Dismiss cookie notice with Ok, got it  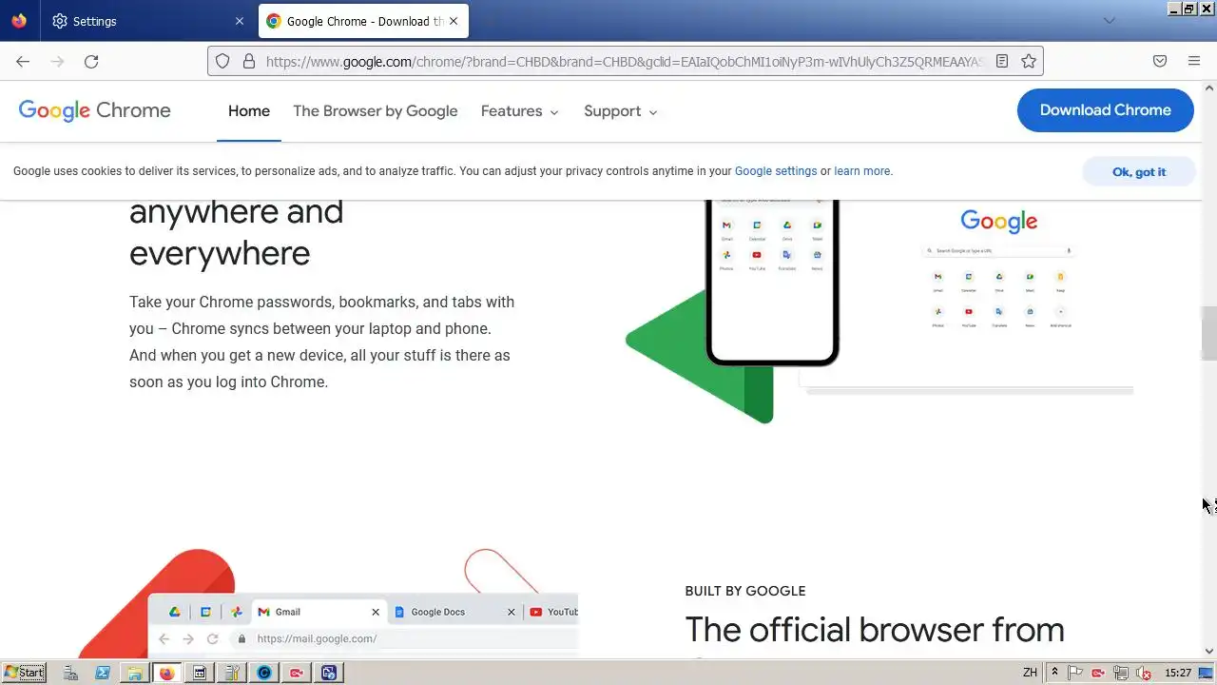click(1139, 172)
